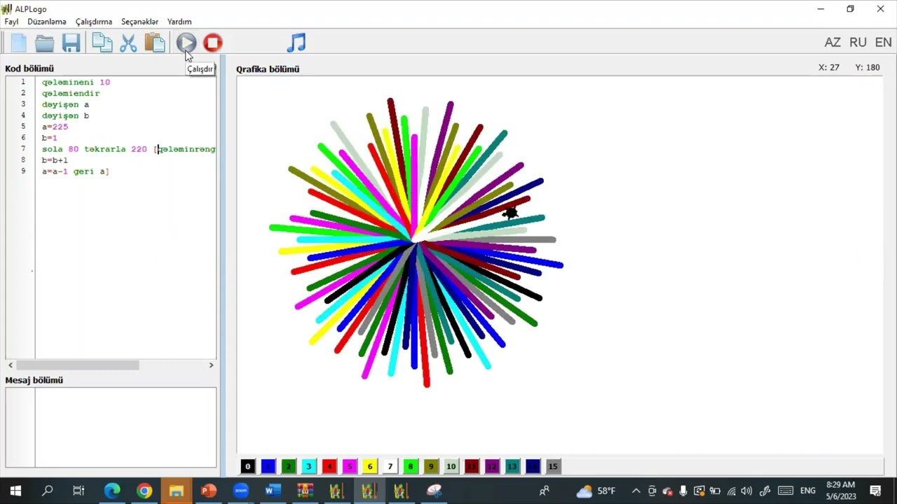This screenshot has height=504, width=897.
Task: Click the turtle cursor on the canvas
Action: pyautogui.click(x=510, y=212)
